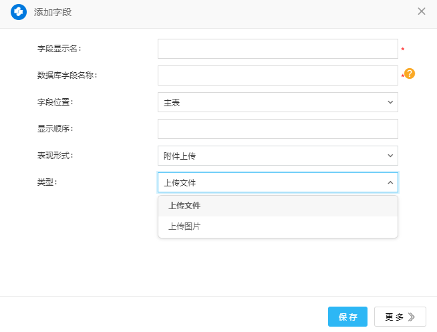
Task: Collapse the 类型 list via up arrow
Action: point(390,182)
